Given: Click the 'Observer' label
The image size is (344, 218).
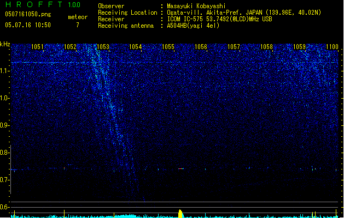Looking at the screenshot, I should pos(111,6).
